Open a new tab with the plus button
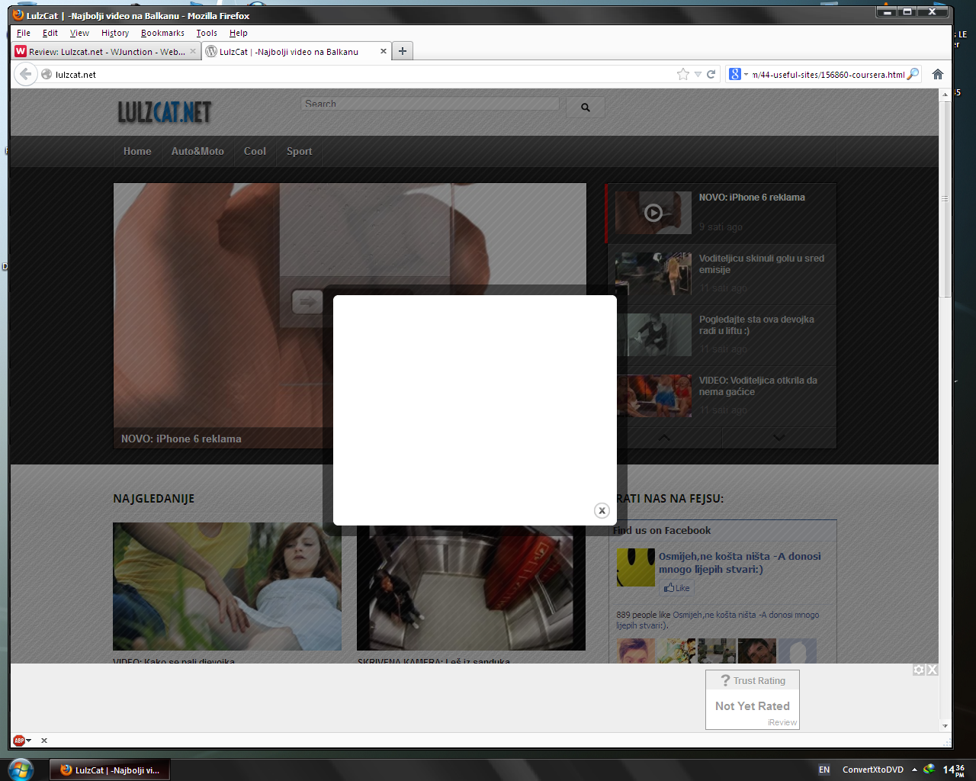The image size is (976, 781). pos(403,51)
